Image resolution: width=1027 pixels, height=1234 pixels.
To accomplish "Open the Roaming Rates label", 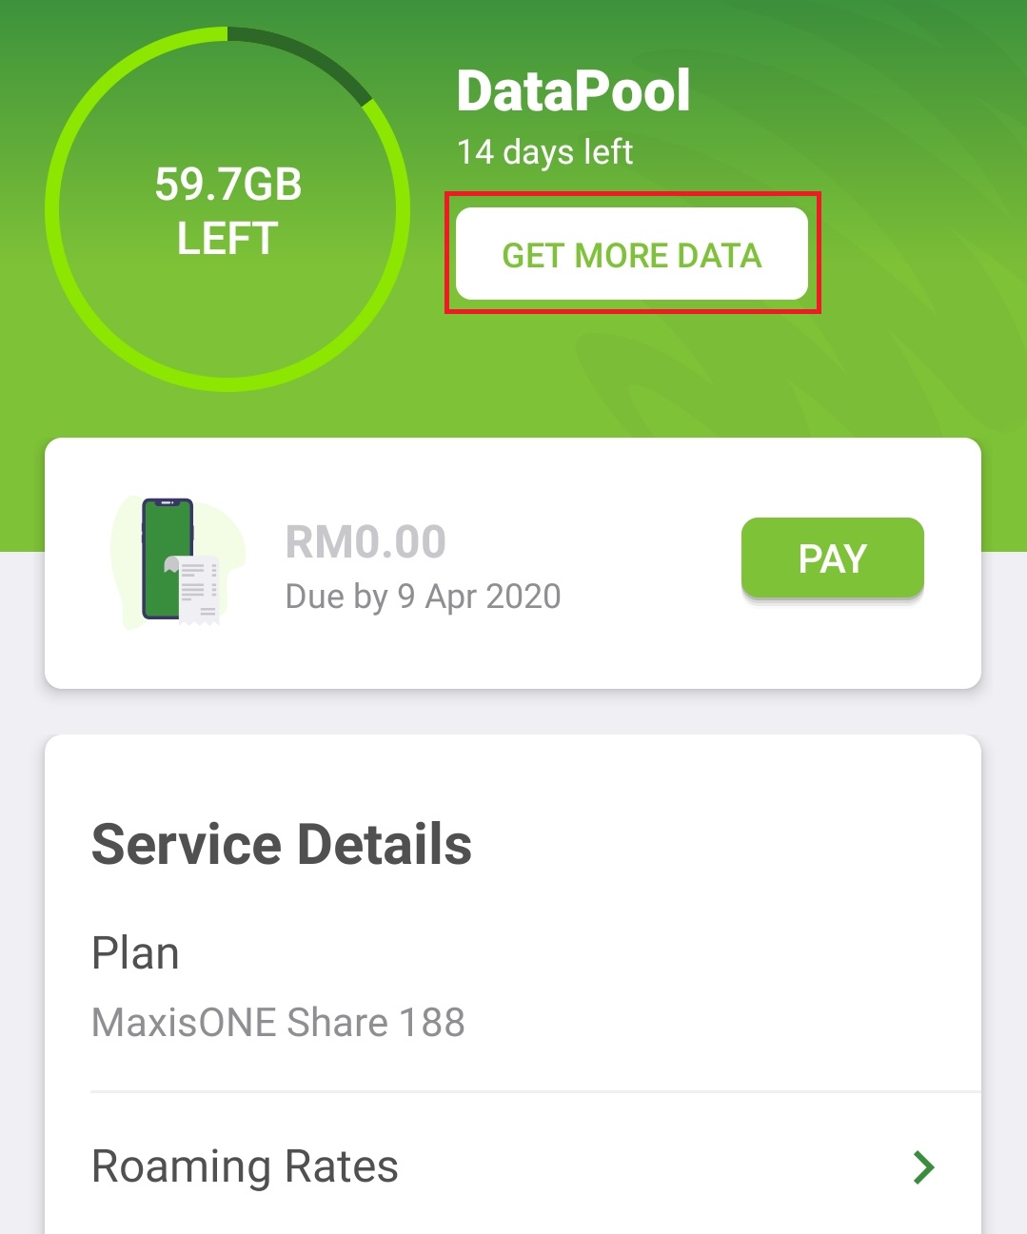I will coord(245,1166).
